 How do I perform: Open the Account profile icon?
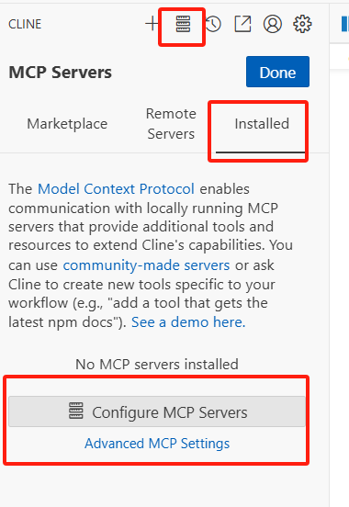click(x=273, y=24)
